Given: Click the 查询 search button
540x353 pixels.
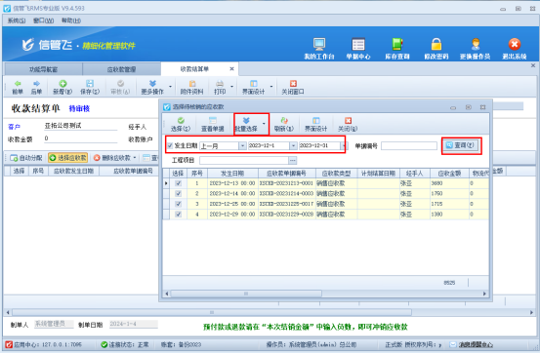Looking at the screenshot, I should coord(460,145).
